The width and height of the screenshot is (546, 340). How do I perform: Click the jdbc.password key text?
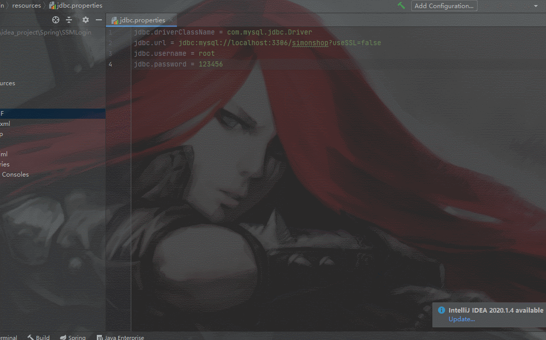pyautogui.click(x=160, y=64)
